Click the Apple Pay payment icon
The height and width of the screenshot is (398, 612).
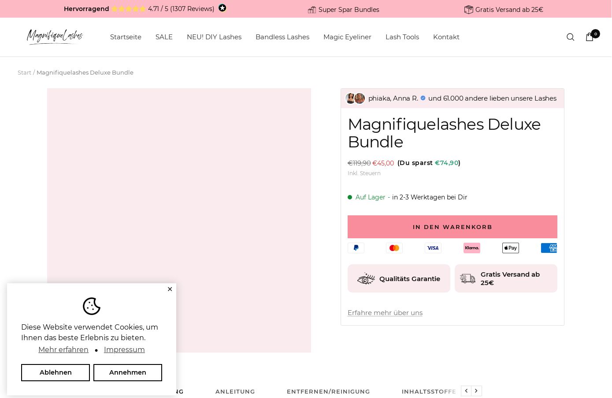(511, 248)
